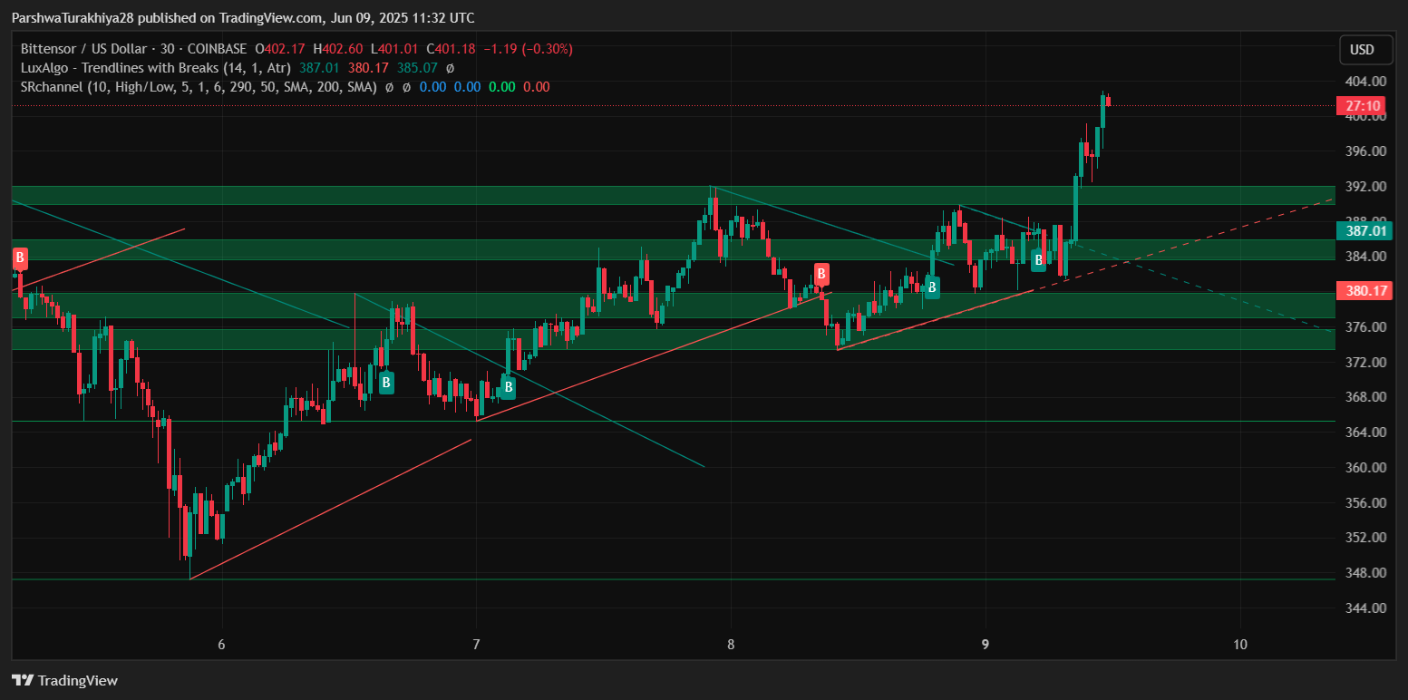Select the close value C401.18

point(451,49)
